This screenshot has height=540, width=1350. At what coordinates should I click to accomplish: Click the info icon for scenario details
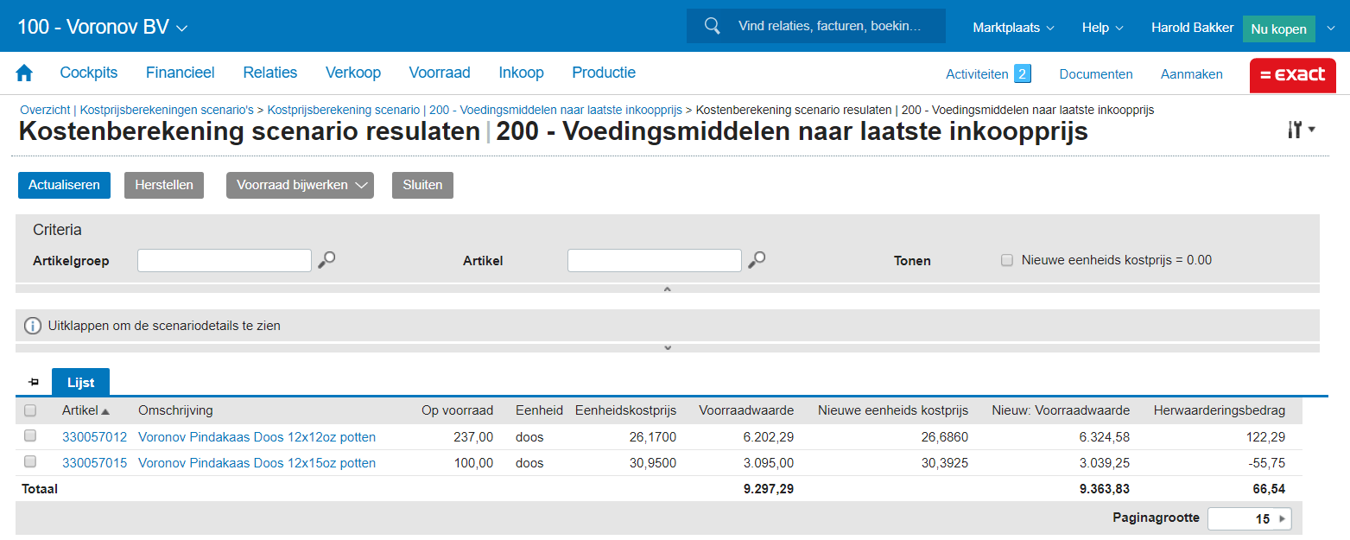tap(33, 326)
